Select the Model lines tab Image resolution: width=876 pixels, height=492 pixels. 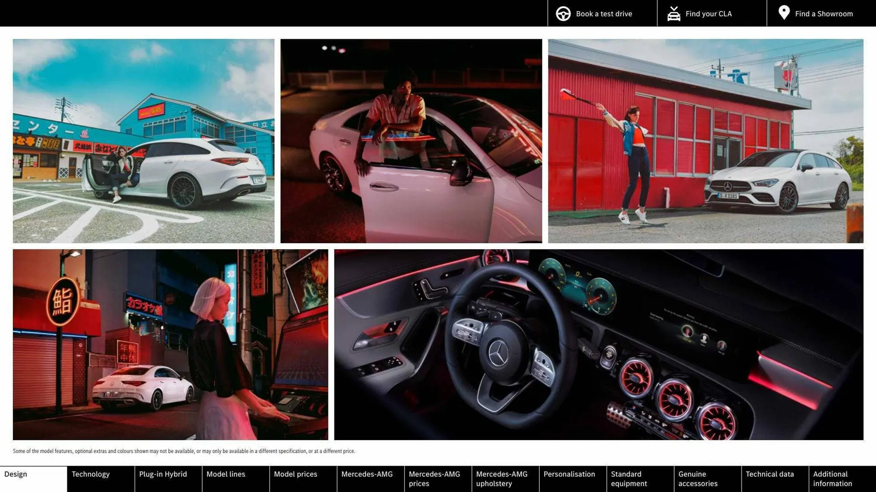(225, 474)
